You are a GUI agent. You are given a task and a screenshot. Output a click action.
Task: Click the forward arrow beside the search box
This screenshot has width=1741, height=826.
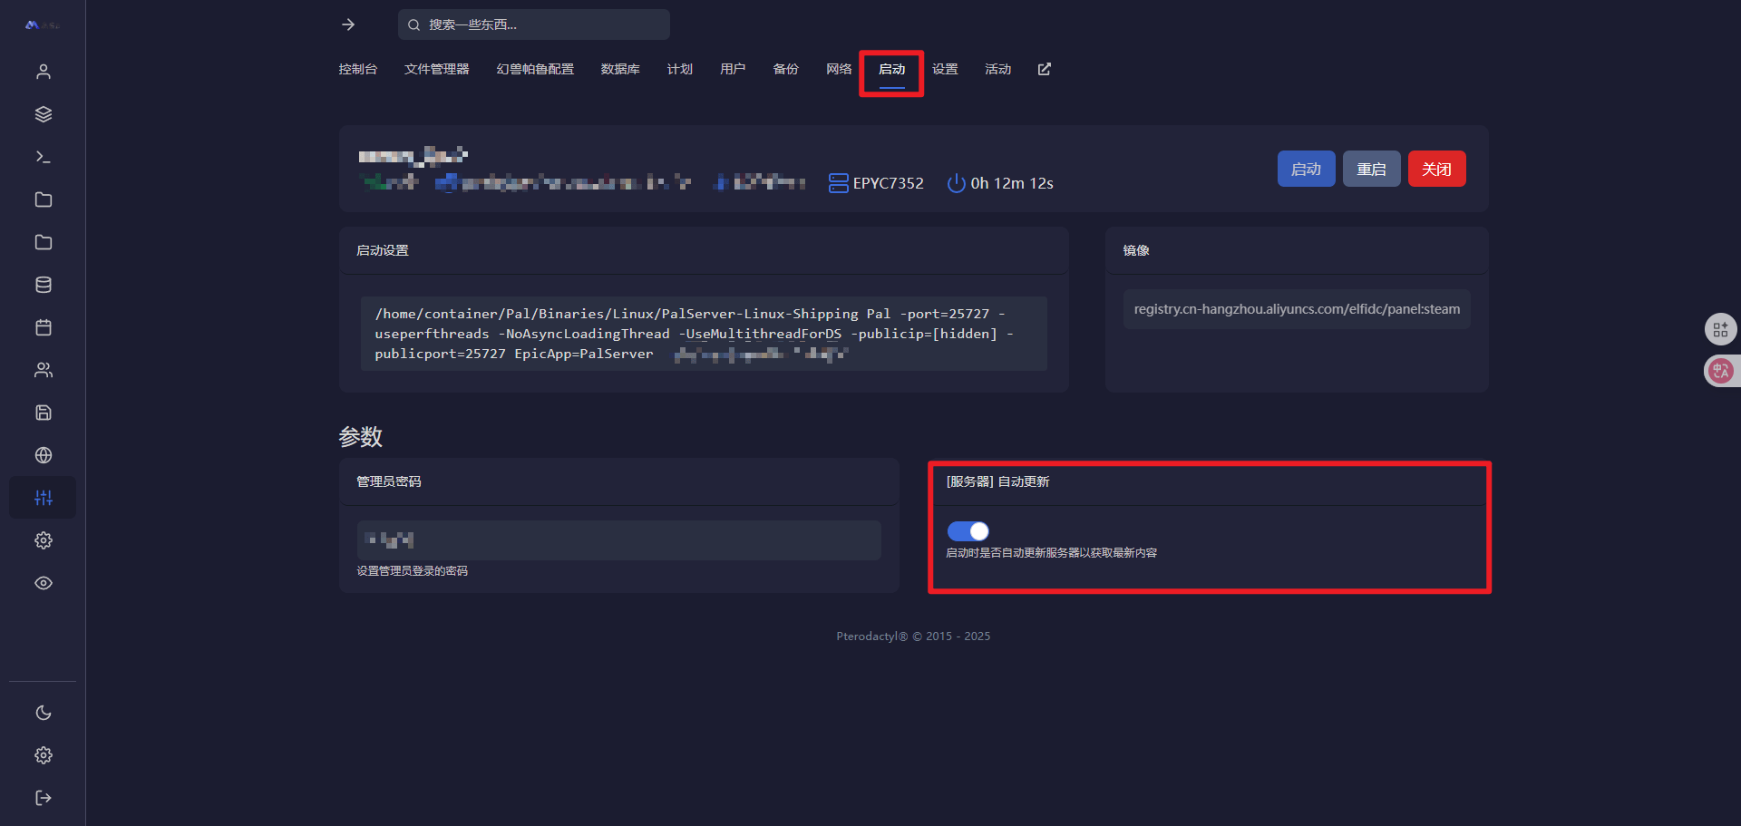tap(348, 24)
